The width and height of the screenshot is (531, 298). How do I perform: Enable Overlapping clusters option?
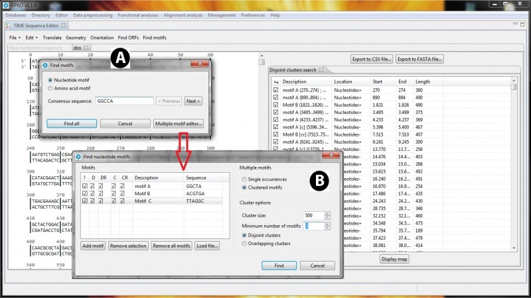coord(244,243)
